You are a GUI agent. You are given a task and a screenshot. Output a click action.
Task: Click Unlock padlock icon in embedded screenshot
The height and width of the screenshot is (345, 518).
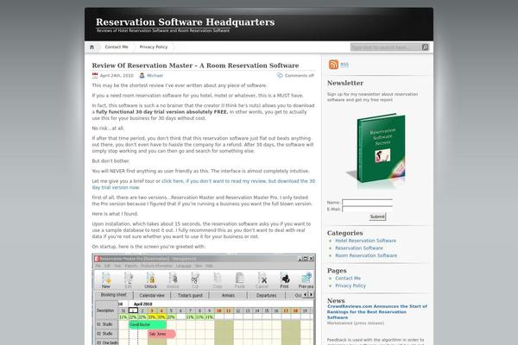(150, 280)
